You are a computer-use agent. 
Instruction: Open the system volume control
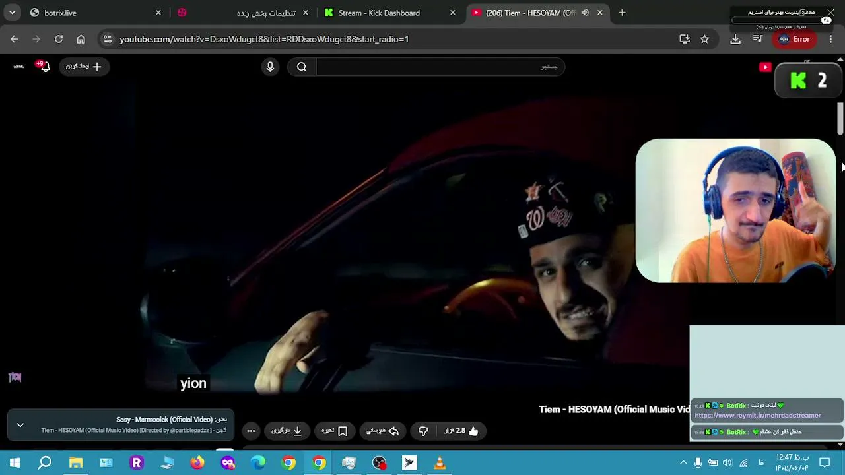727,462
